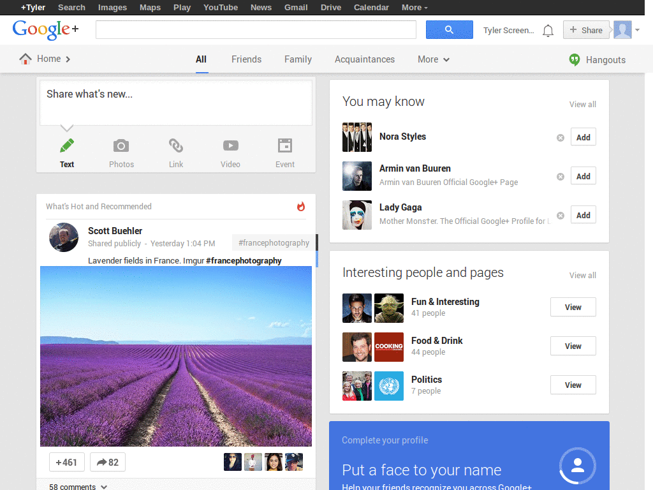Image resolution: width=653 pixels, height=490 pixels.
Task: Click Armin van Buuren profile thumbnail
Action: tap(357, 176)
